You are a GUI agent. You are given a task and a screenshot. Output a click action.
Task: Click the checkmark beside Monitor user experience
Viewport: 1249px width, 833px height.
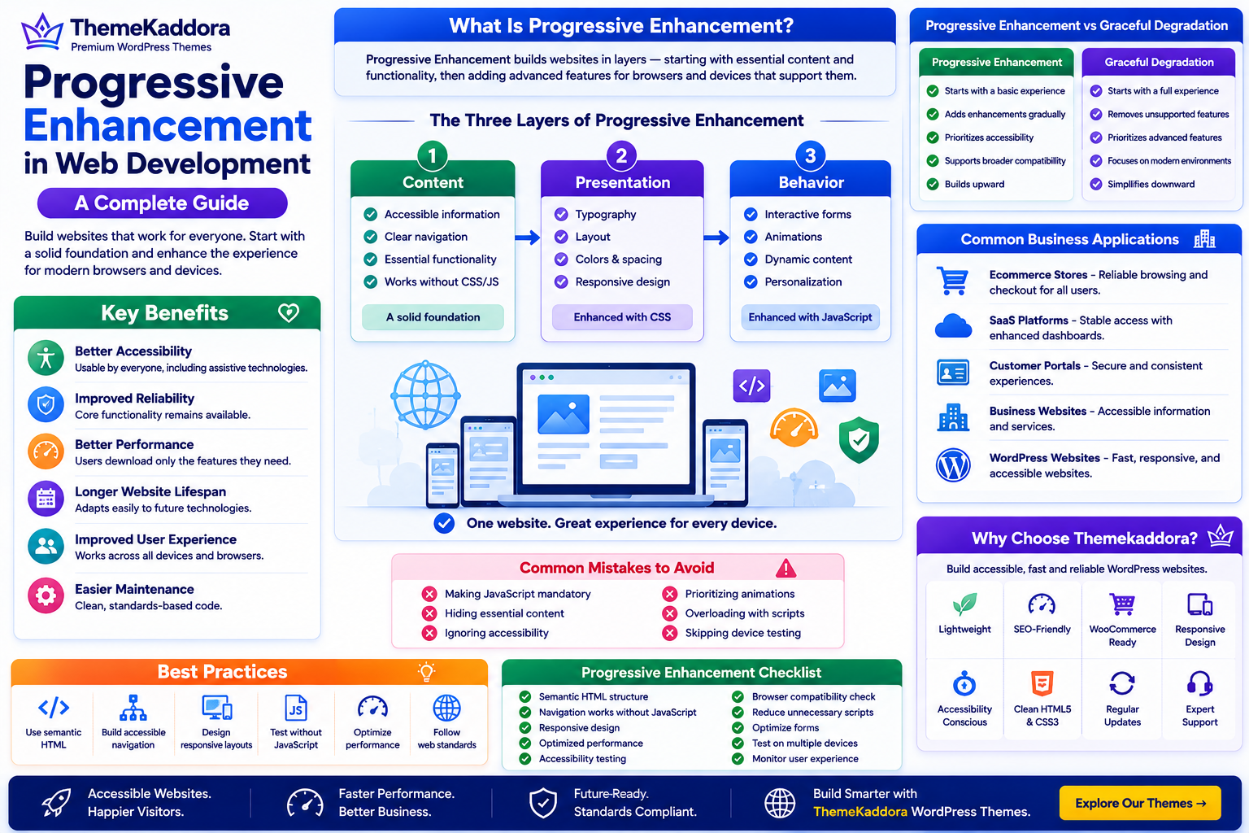click(738, 759)
